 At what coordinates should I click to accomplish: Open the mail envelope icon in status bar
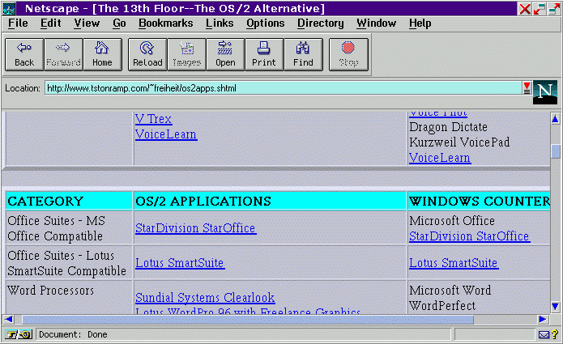coord(544,335)
